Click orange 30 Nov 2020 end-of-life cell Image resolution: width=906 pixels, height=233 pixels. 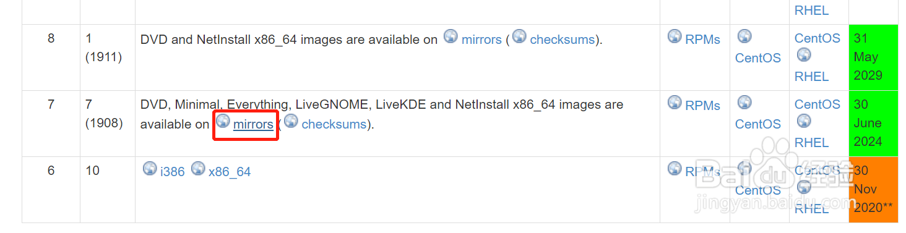point(873,189)
